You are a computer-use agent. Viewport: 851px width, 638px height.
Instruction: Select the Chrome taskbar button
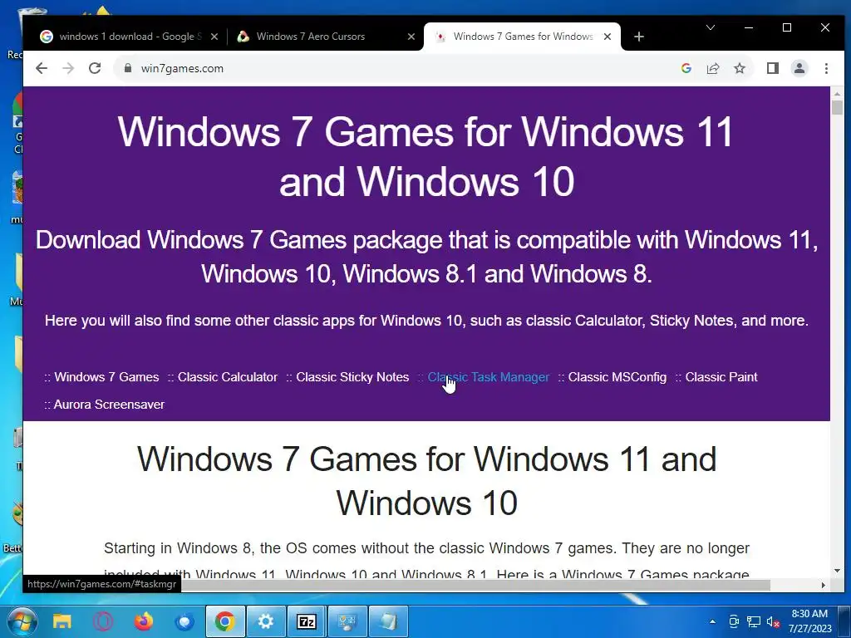coord(225,621)
